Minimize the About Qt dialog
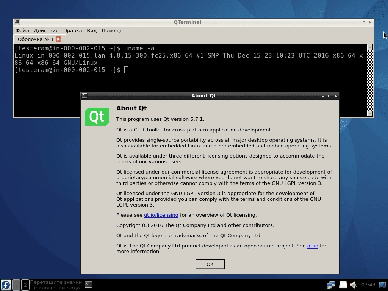This screenshot has width=388, height=291. click(323, 96)
